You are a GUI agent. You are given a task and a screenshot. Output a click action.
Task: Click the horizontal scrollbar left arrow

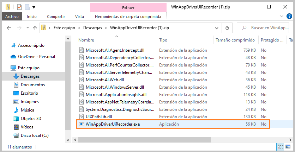coord(75,140)
